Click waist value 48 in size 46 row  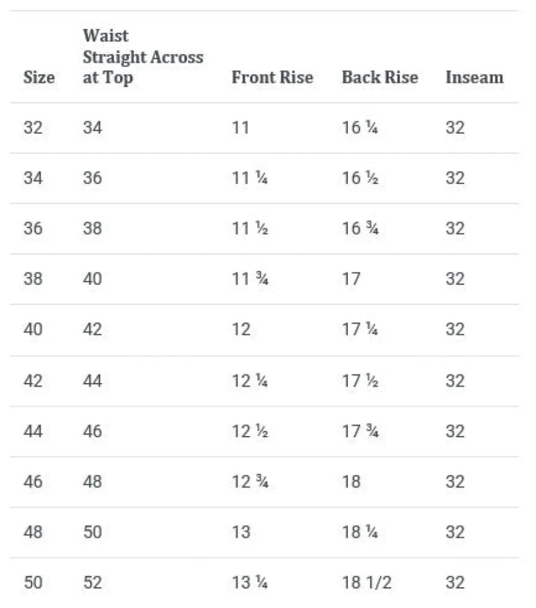tap(92, 482)
